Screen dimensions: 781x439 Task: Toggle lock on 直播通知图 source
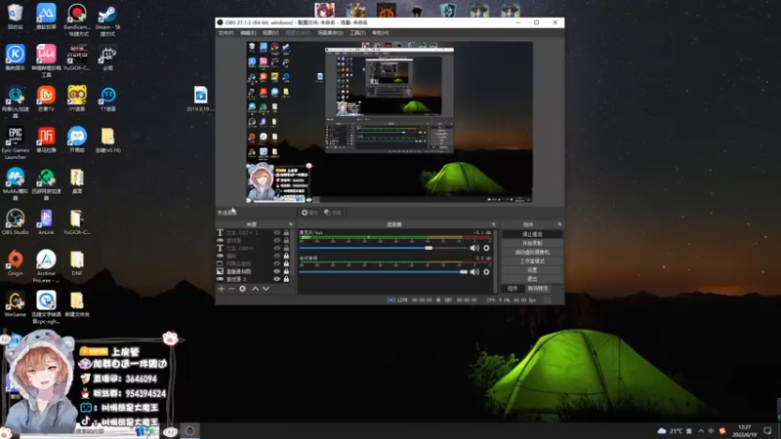click(x=286, y=271)
